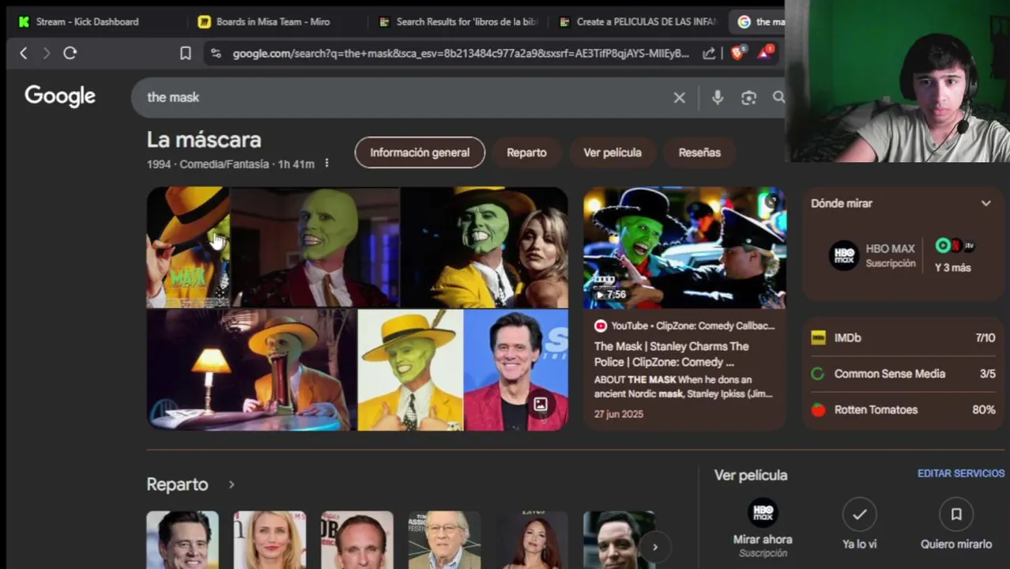Open IMDb rating 7/10 link
This screenshot has width=1010, height=569.
point(903,337)
